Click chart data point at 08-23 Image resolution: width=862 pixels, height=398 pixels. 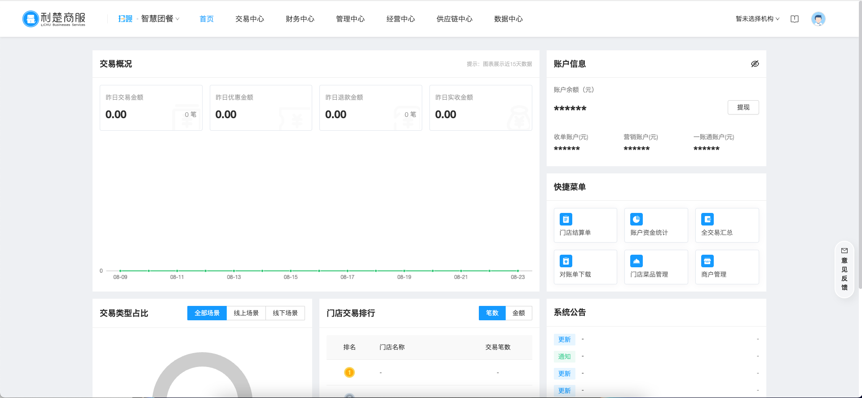[518, 271]
